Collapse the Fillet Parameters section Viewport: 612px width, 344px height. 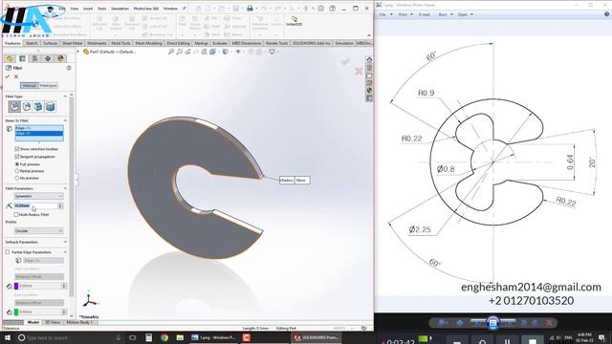point(65,188)
